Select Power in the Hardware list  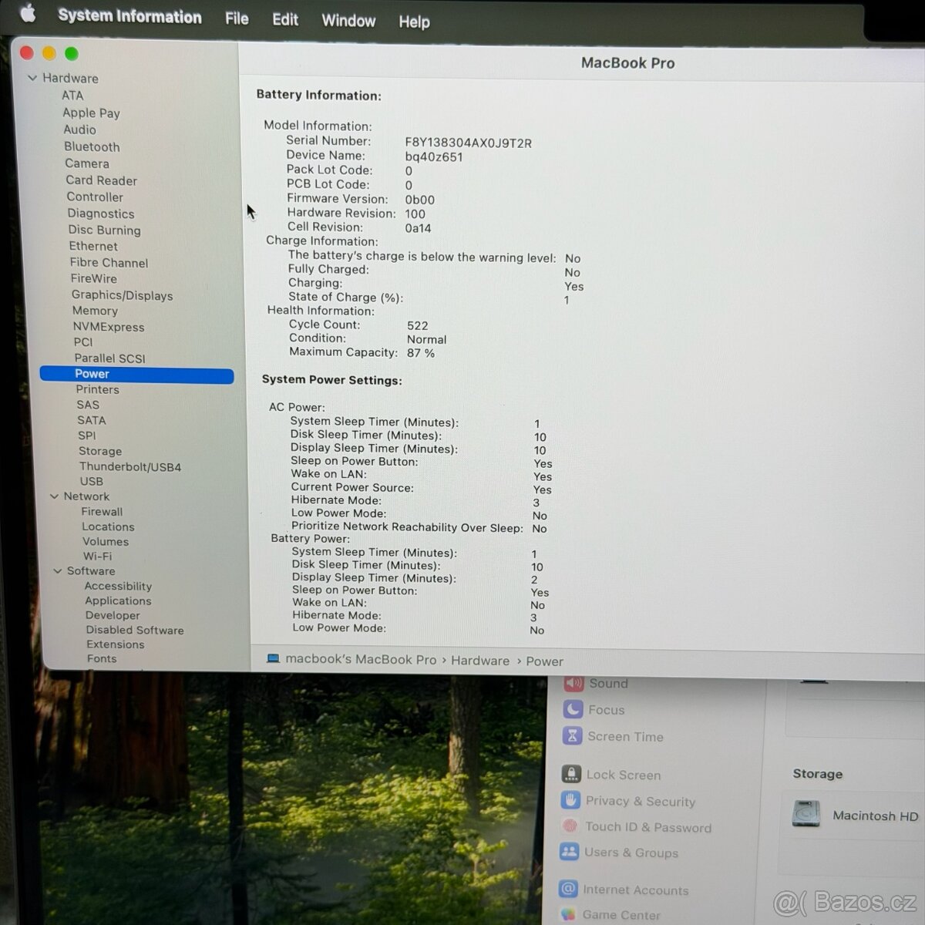pos(92,374)
